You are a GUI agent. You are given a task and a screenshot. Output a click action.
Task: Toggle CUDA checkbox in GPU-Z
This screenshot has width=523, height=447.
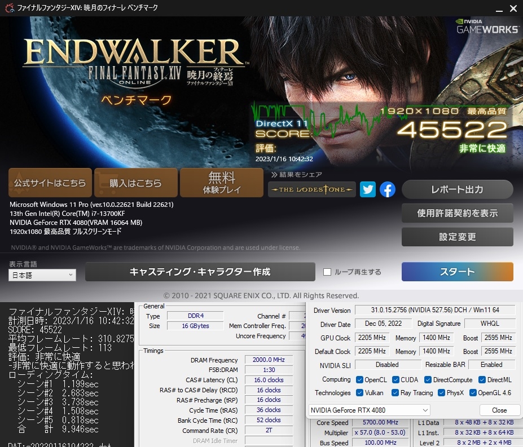395,380
